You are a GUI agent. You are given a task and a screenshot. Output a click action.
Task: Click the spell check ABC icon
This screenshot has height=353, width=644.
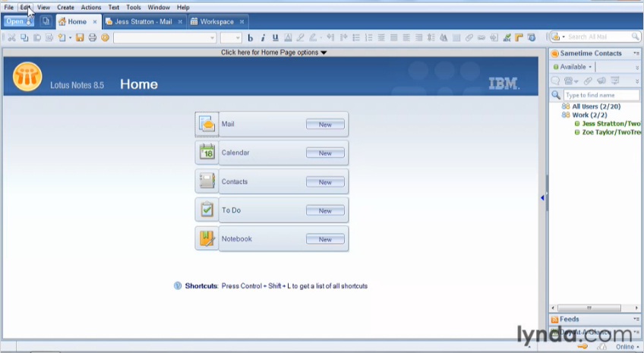tap(507, 38)
